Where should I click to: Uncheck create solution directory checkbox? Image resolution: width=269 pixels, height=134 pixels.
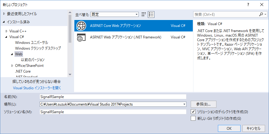pos(193,112)
